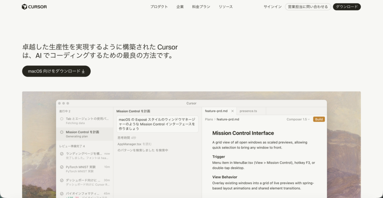The image size is (383, 198).
Task: Click the レビュー準備完了 4 section header
Action: 72,146
